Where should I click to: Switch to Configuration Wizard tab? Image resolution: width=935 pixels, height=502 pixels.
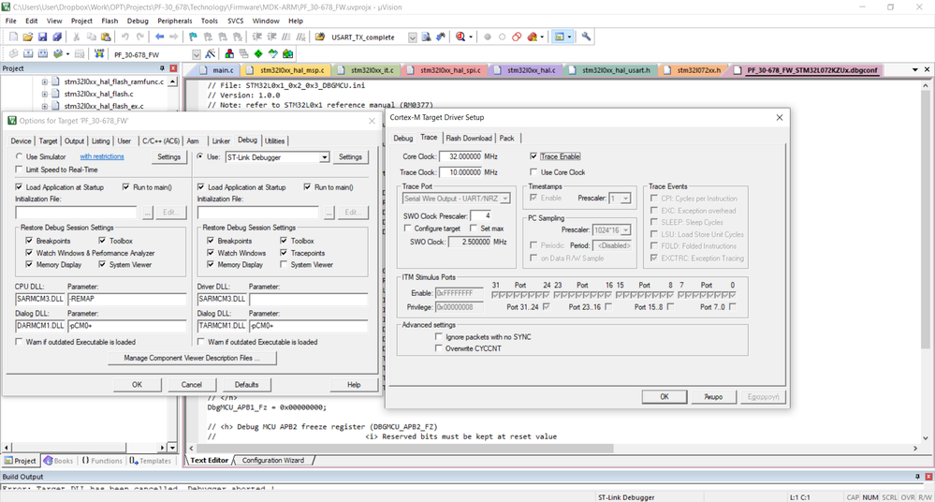[272, 460]
